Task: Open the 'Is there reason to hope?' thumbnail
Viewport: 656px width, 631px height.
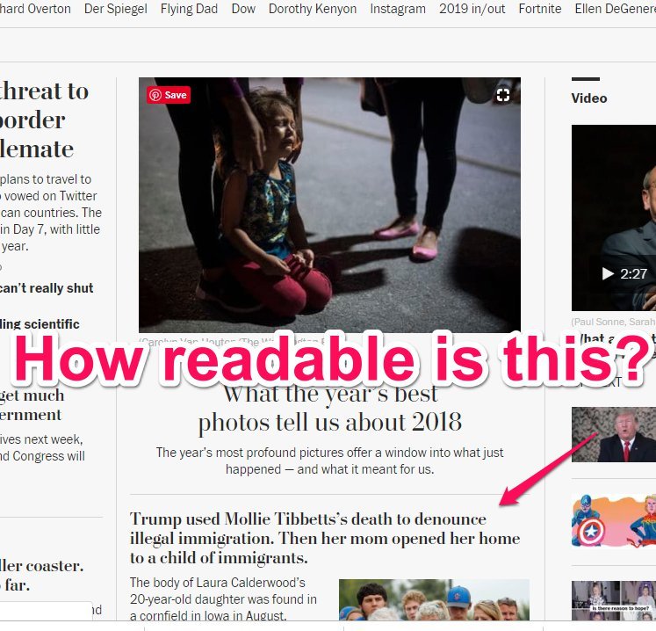Action: pyautogui.click(x=614, y=600)
